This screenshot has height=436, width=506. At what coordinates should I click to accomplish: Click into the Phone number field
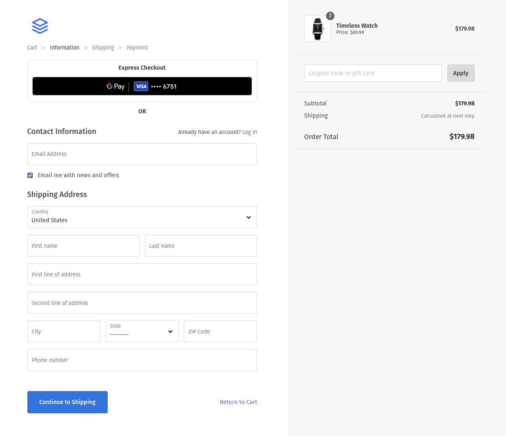(142, 360)
